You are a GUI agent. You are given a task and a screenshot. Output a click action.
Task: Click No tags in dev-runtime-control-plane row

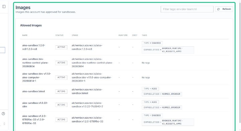point(146,63)
